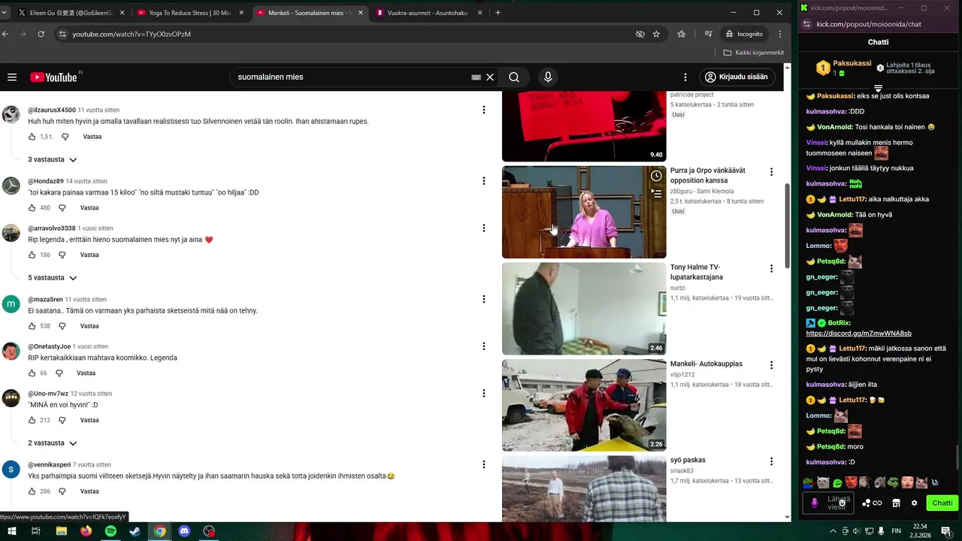Start voice search with microphone
The height and width of the screenshot is (541, 962).
pyautogui.click(x=548, y=77)
